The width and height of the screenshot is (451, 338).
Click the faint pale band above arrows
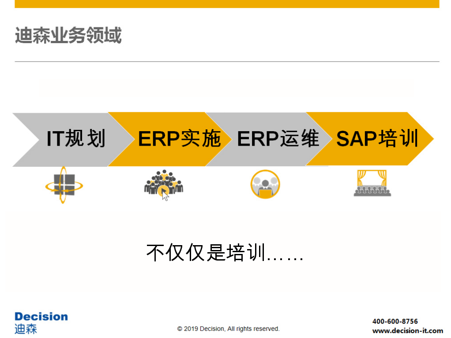point(227,88)
